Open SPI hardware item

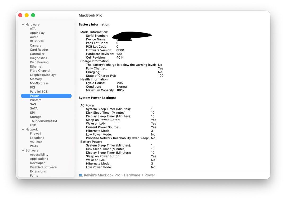tap(32, 113)
